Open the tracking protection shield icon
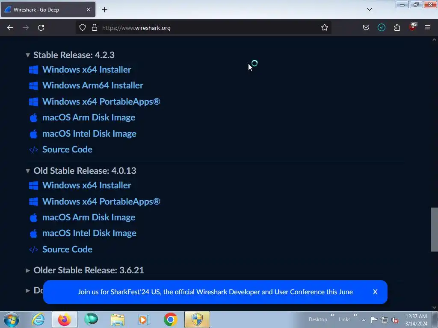Image resolution: width=438 pixels, height=328 pixels. tap(83, 28)
